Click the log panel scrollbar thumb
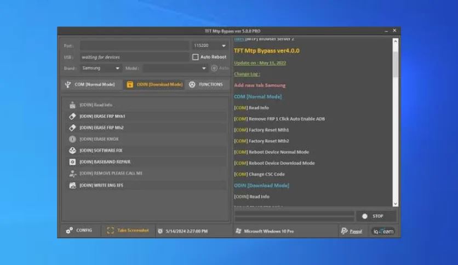Viewport: 458px width, 265px height. point(396,64)
